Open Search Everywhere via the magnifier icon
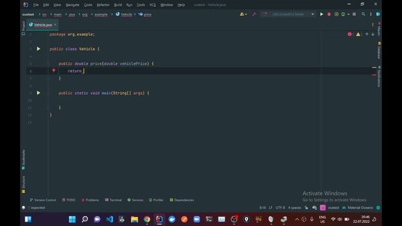 click(363, 14)
